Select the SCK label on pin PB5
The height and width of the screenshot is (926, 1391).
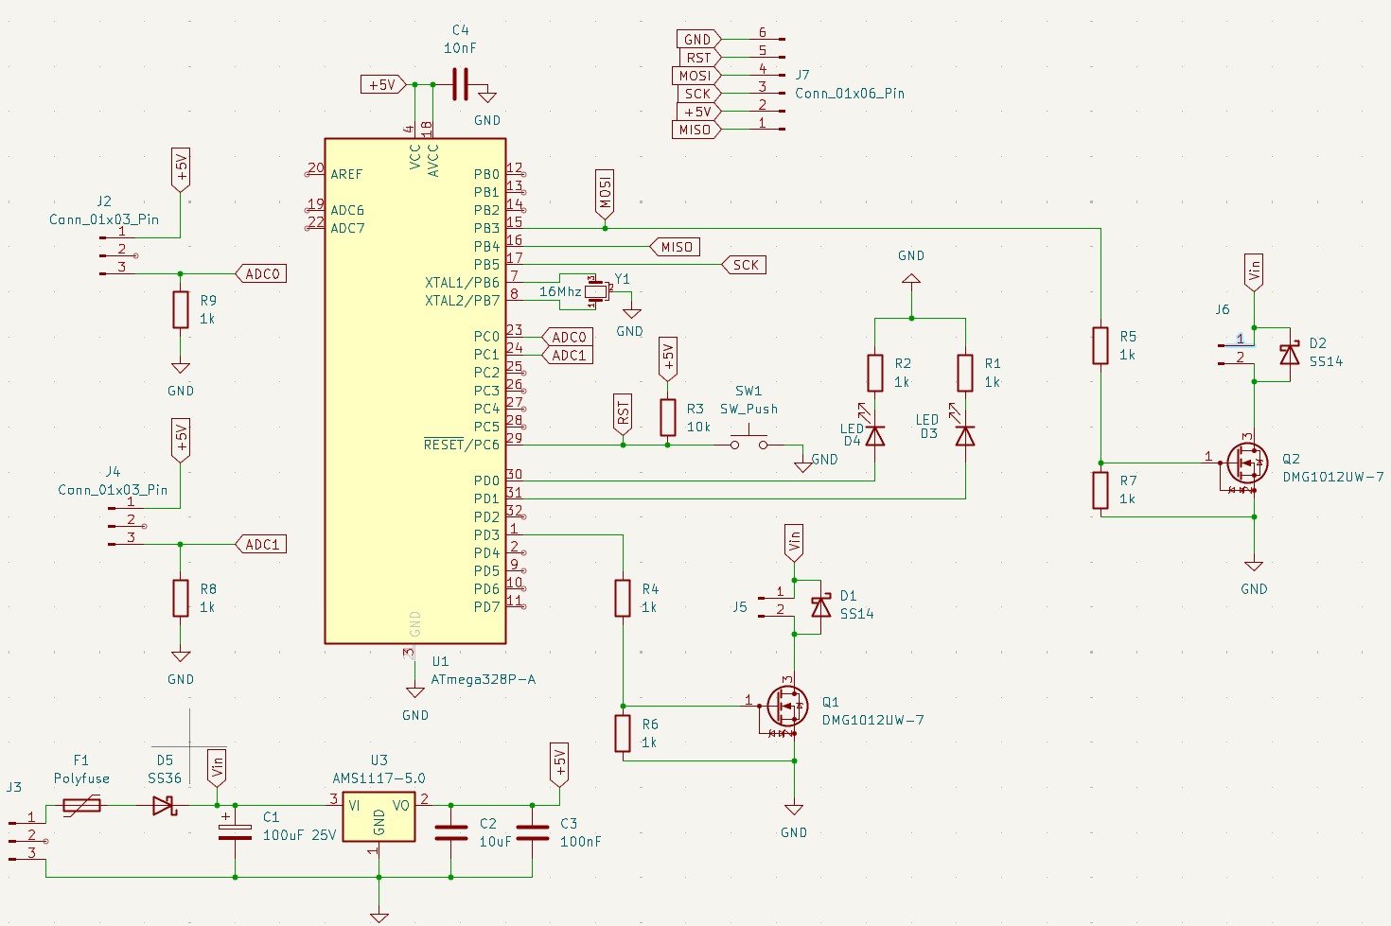746,265
